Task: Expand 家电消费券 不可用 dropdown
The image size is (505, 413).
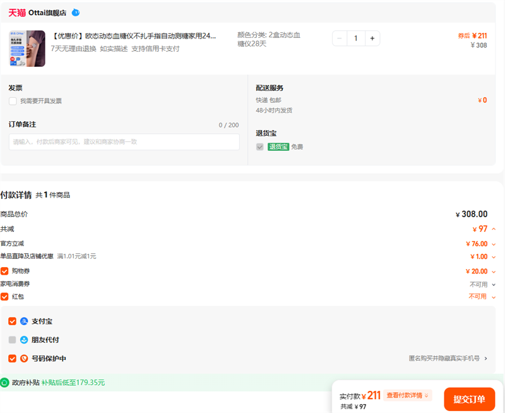Action: coord(494,285)
